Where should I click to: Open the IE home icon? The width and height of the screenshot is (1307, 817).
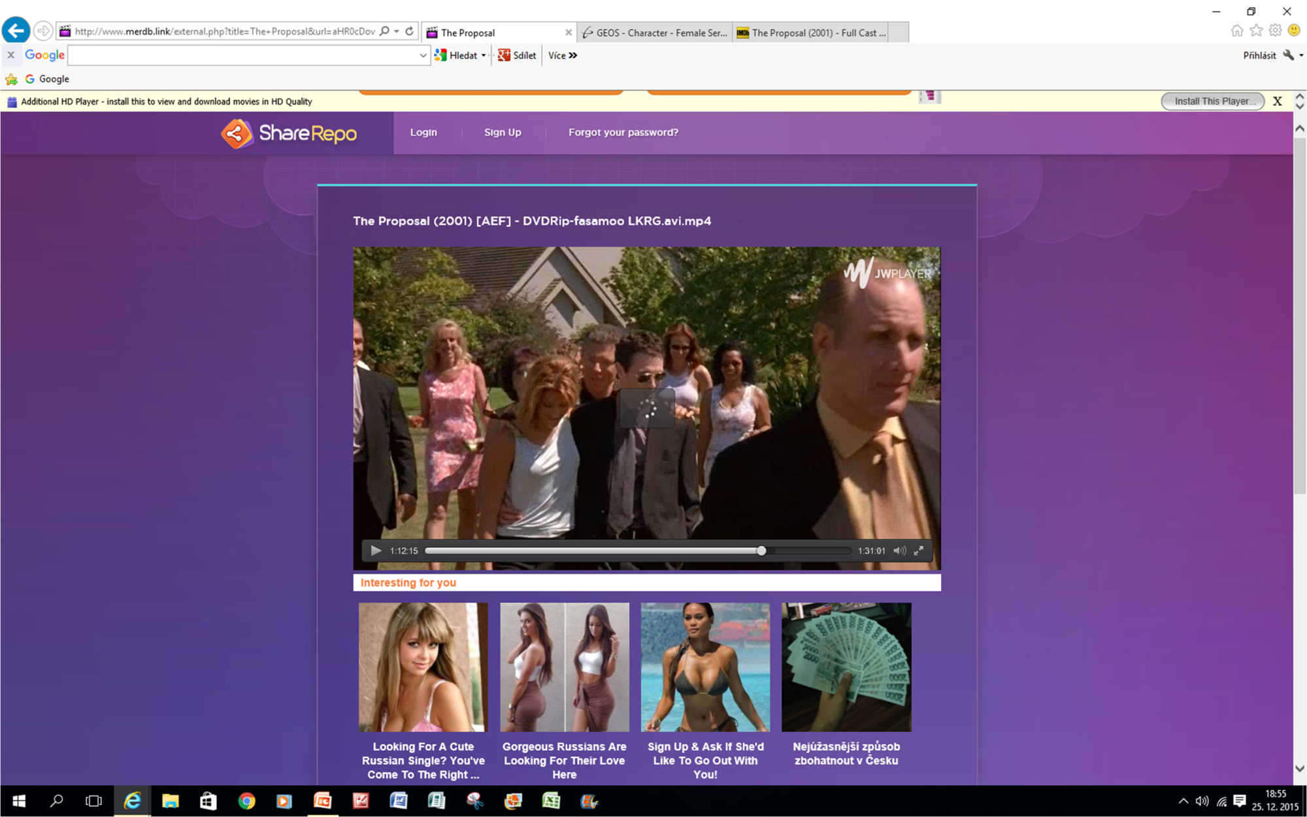pos(1236,31)
